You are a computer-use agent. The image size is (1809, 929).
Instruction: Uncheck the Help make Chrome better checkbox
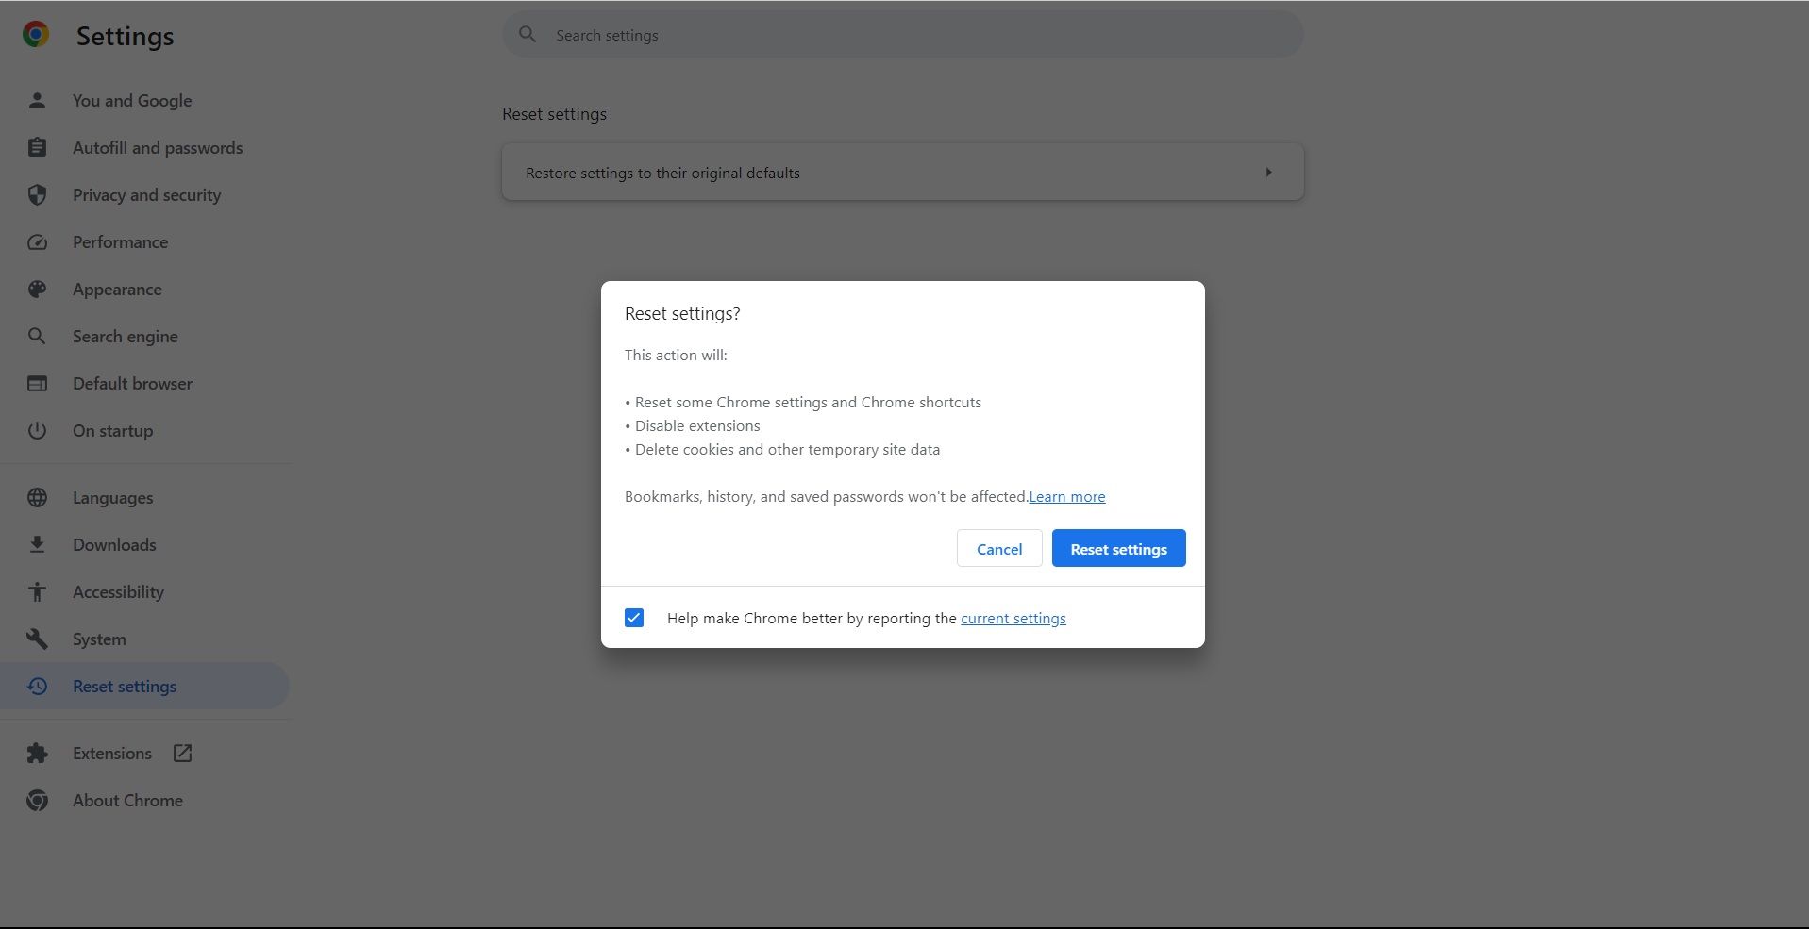click(634, 619)
